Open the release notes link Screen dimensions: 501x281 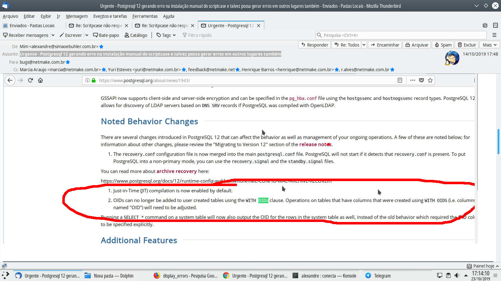(x=315, y=144)
